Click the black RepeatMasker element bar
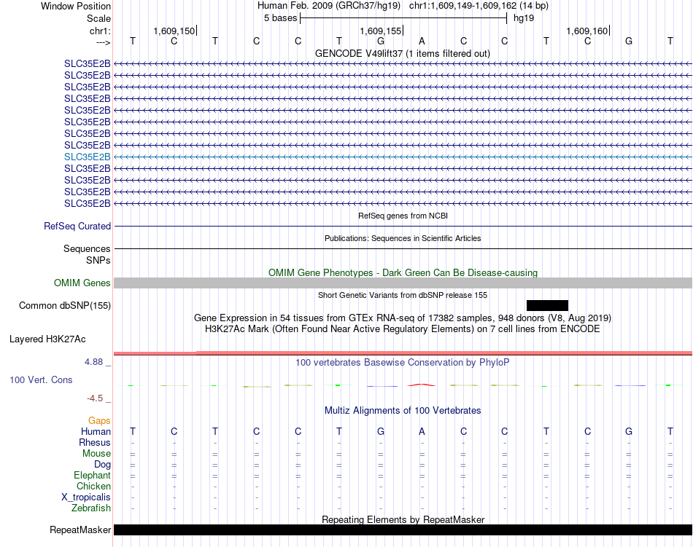Screen dimensions: 693x547 coord(403,530)
